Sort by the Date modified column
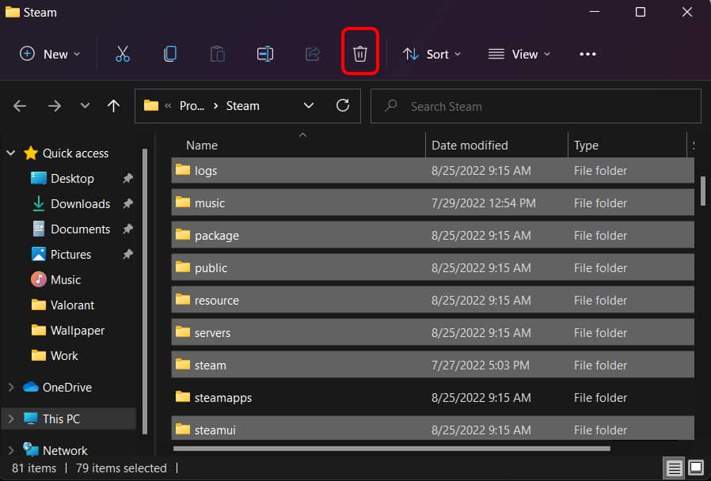Image resolution: width=711 pixels, height=481 pixels. [470, 146]
